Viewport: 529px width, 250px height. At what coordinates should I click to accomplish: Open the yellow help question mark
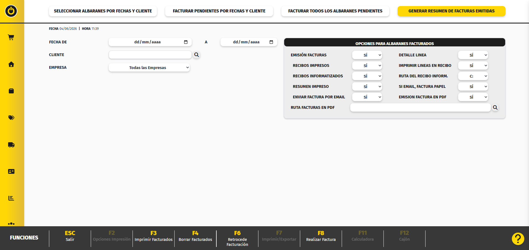click(x=518, y=239)
